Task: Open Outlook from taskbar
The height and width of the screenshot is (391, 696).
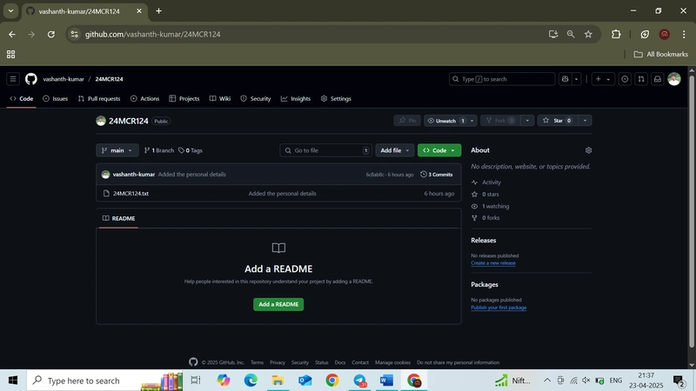Action: tap(305, 381)
